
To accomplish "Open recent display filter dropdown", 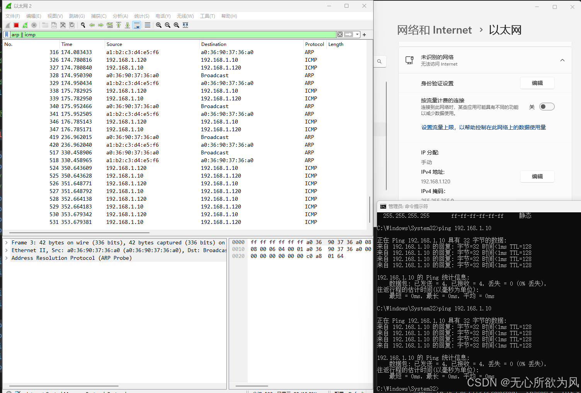I will [x=357, y=35].
